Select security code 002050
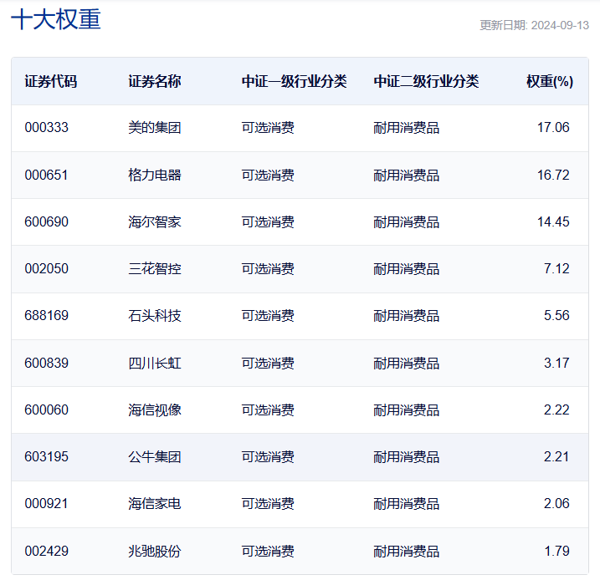The width and height of the screenshot is (600, 585). coord(46,268)
